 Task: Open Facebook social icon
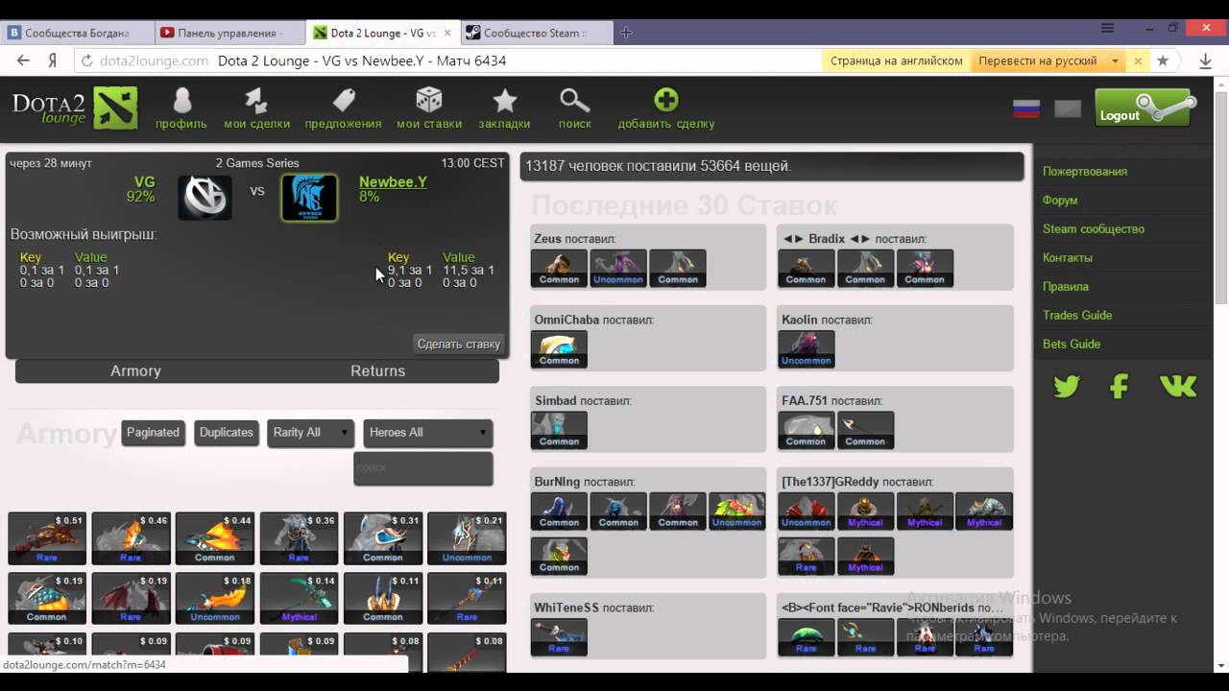pos(1119,386)
